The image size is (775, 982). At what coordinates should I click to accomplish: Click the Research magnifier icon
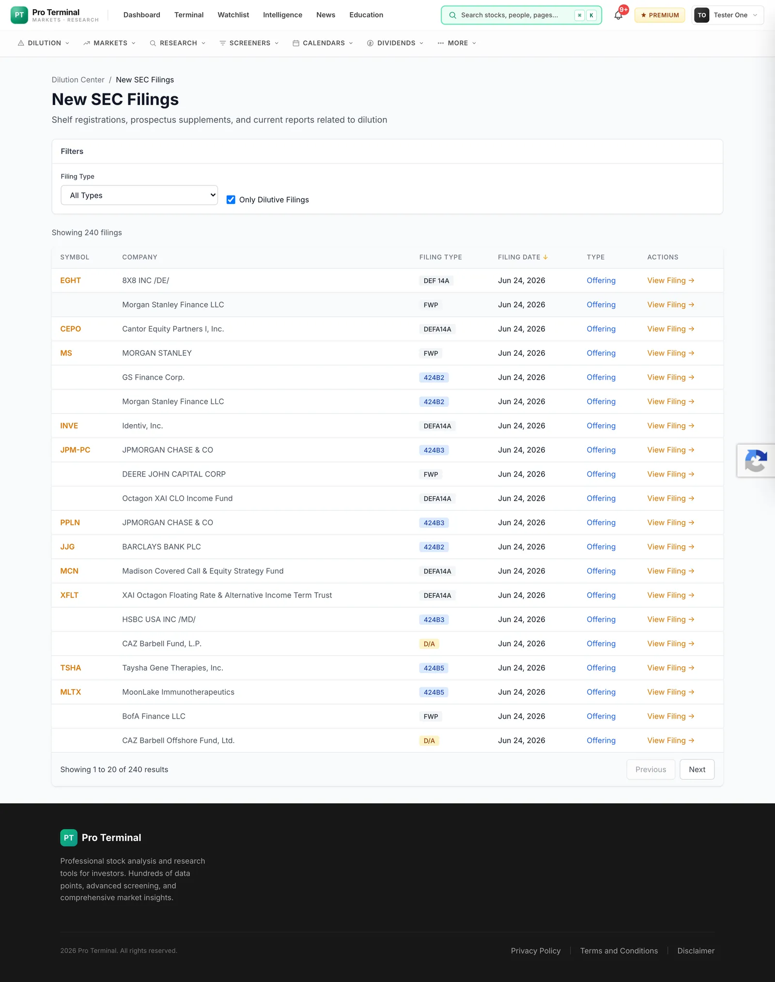tap(153, 43)
